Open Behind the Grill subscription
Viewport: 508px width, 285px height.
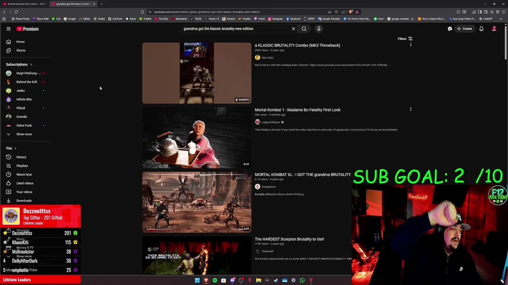coord(26,82)
